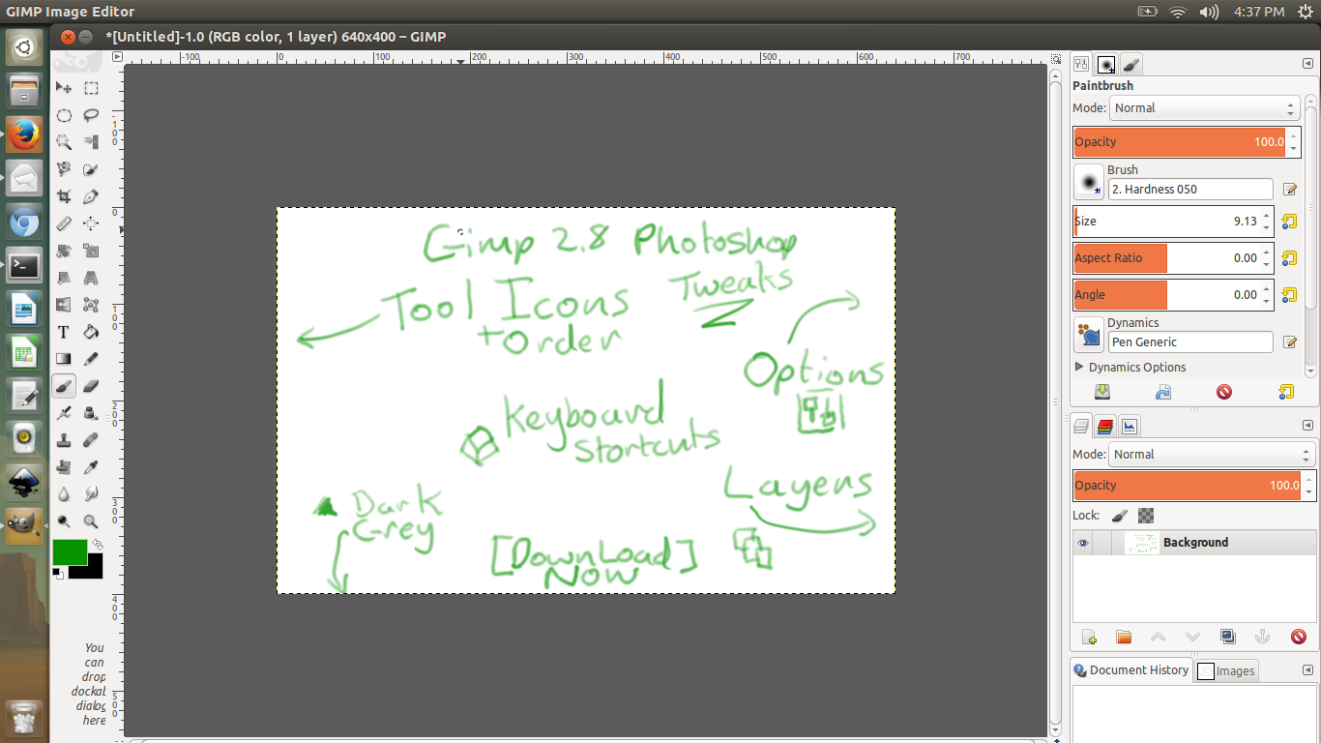Select the Measure ruler tool
Screen dimensions: 1321x743
pos(64,223)
